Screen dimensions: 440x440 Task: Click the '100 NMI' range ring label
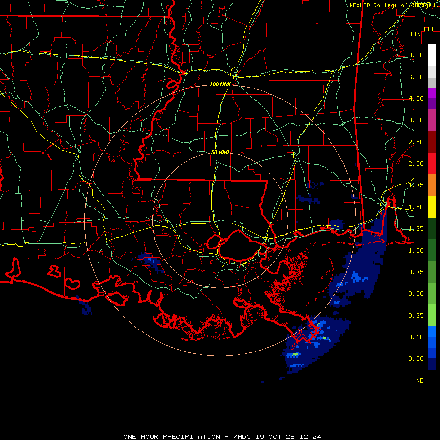tap(220, 84)
